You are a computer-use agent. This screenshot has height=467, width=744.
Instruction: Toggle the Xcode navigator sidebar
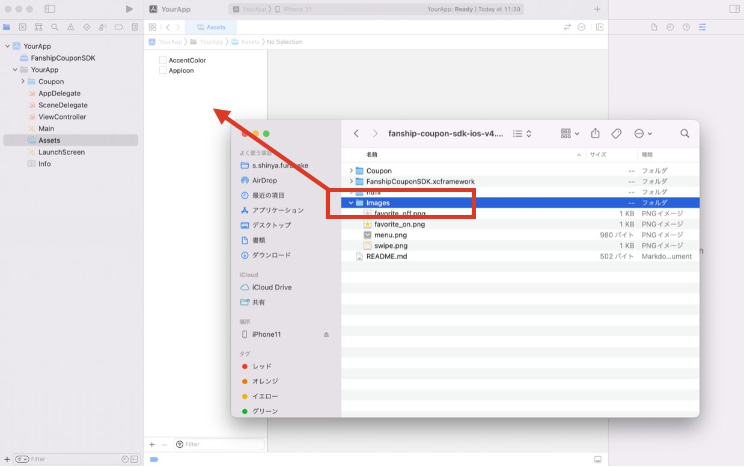50,9
